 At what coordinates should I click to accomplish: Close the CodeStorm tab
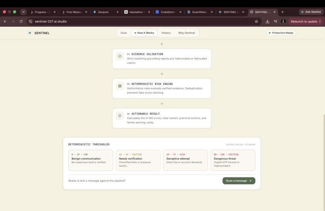tap(180, 12)
